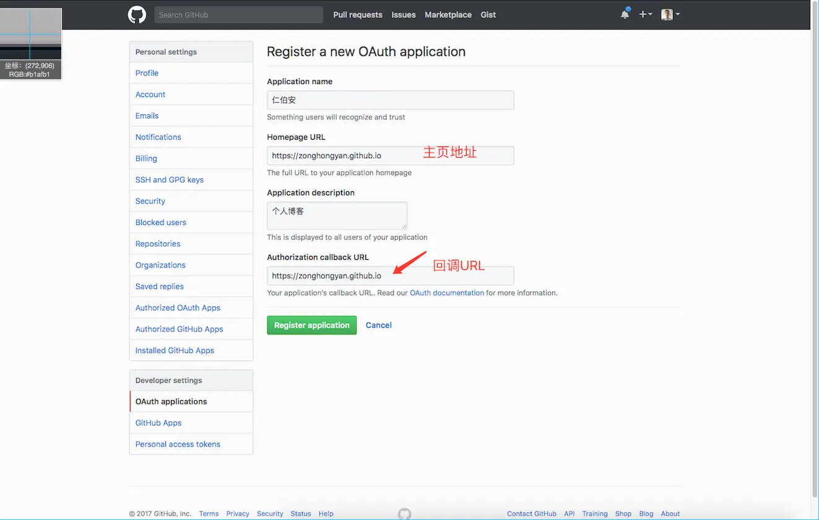
Task: Open GitHub Apps in Developer settings
Action: pyautogui.click(x=191, y=423)
